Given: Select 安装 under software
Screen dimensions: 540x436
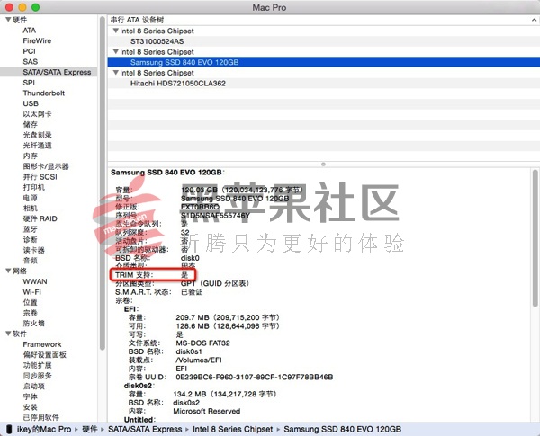Looking at the screenshot, I should [x=31, y=407].
